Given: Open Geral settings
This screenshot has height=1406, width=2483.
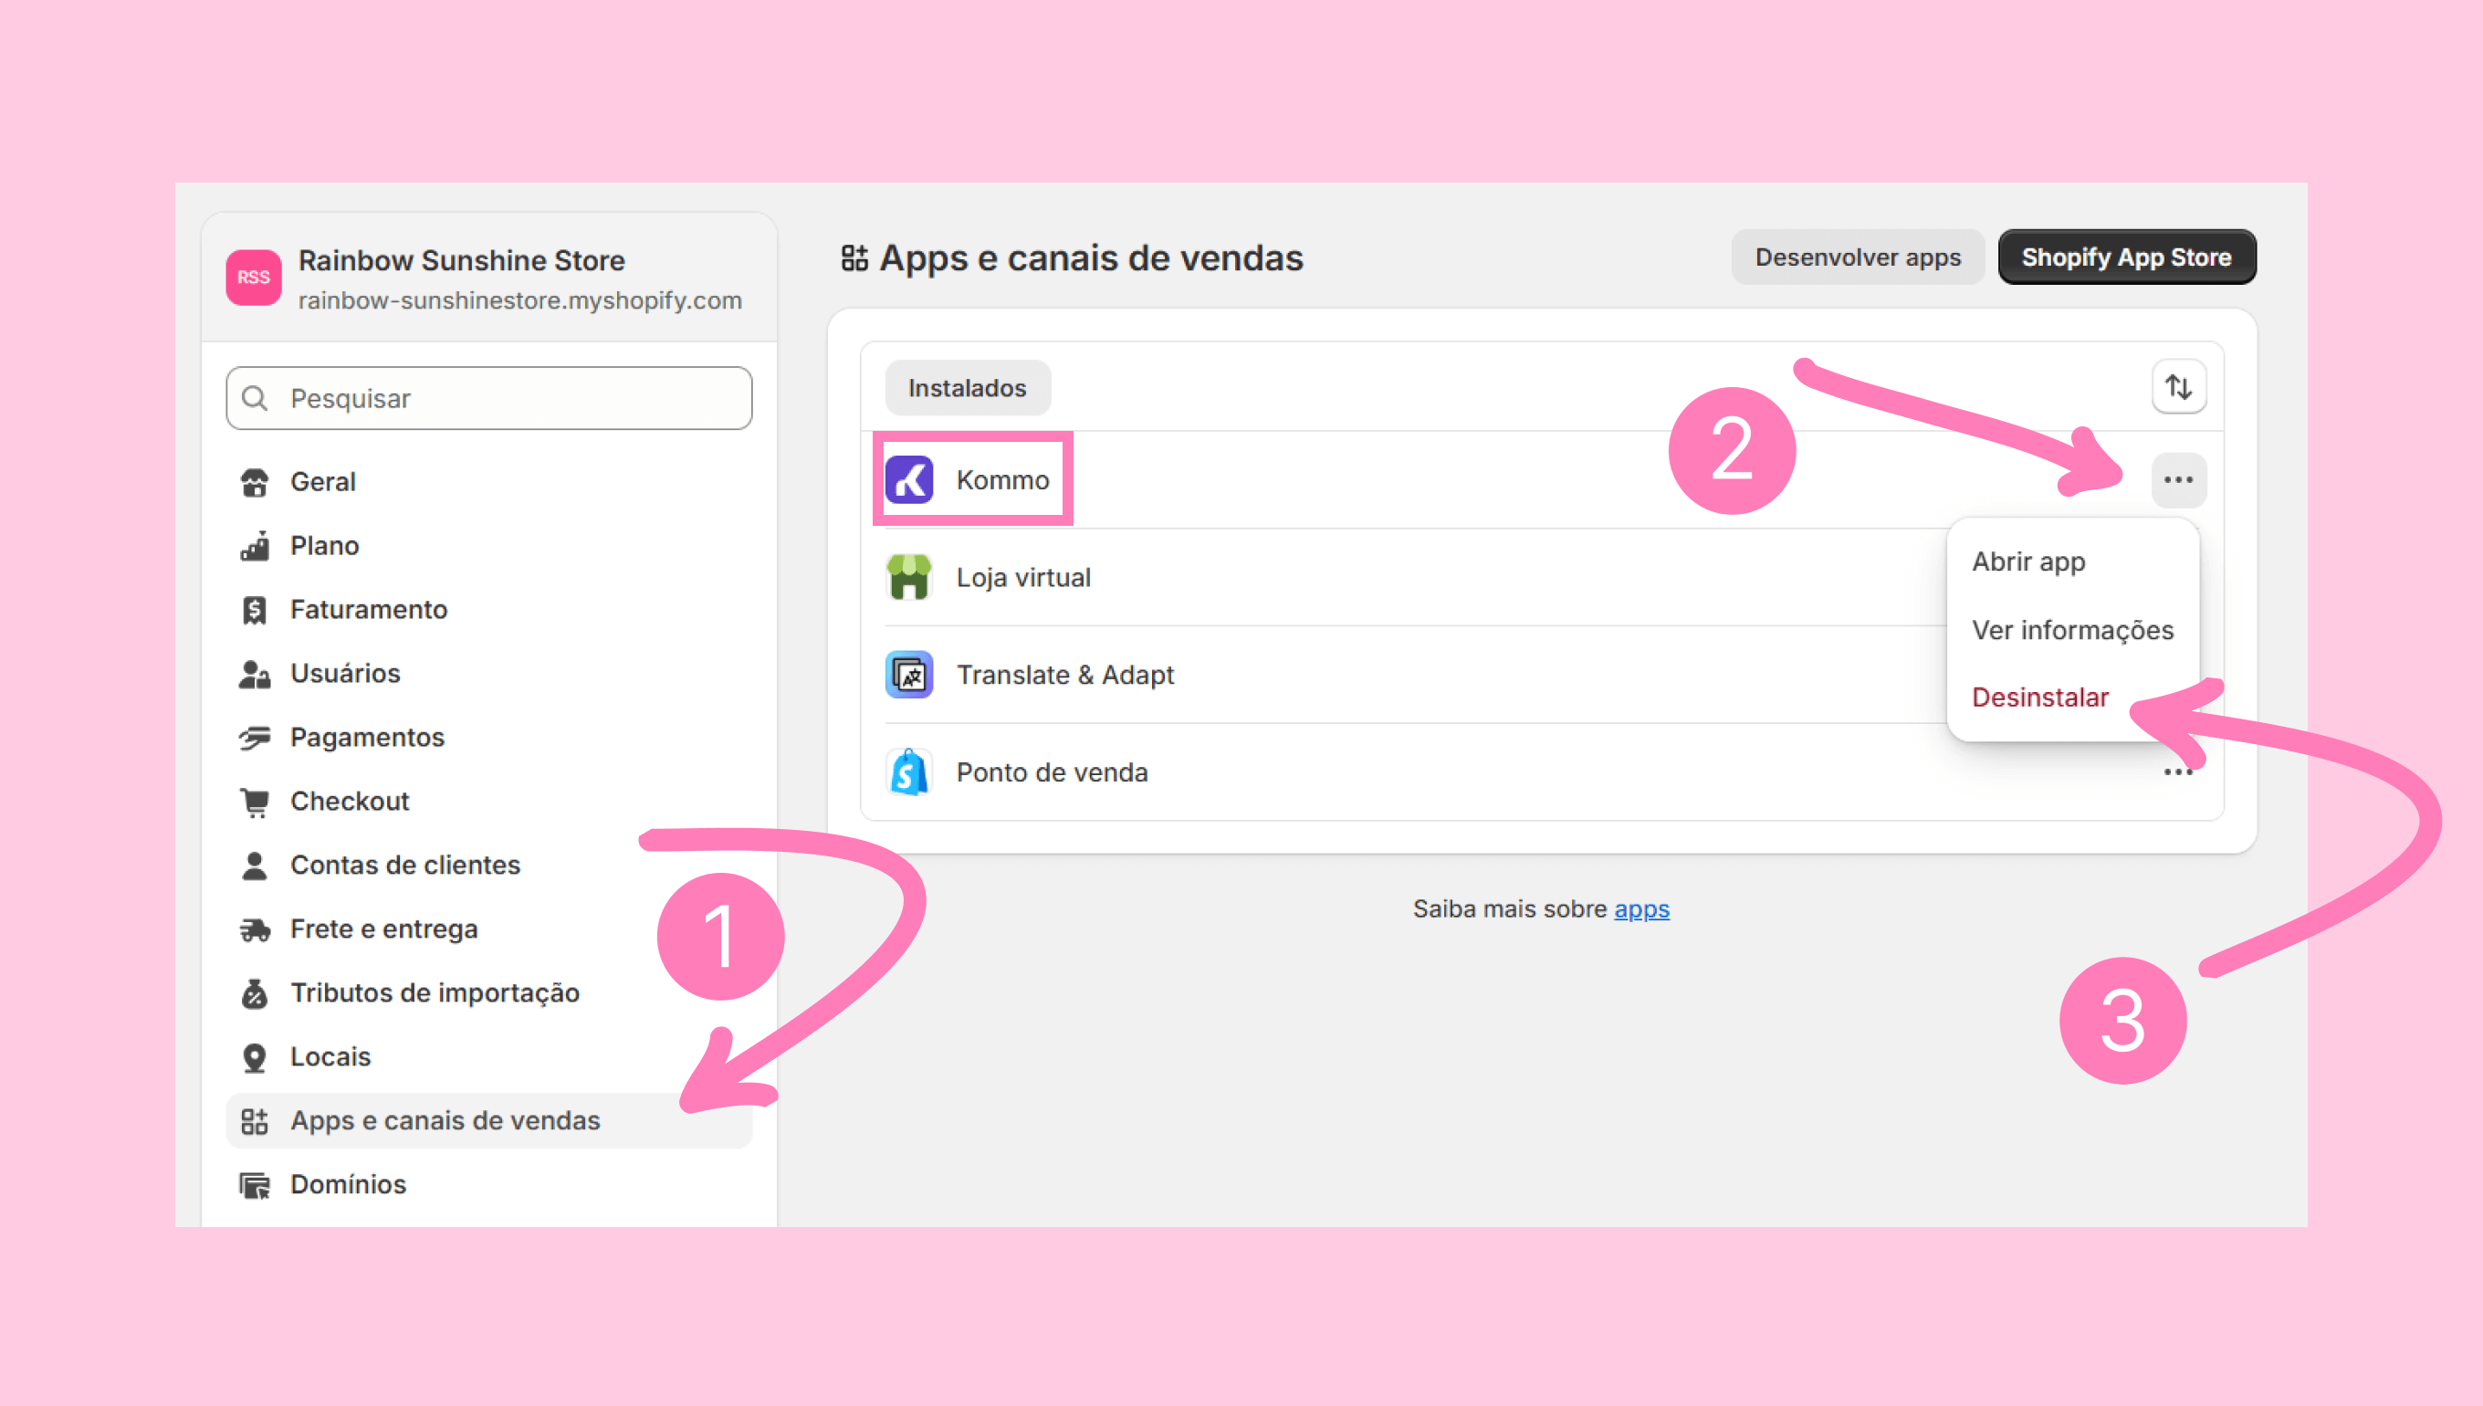Looking at the screenshot, I should click(488, 482).
